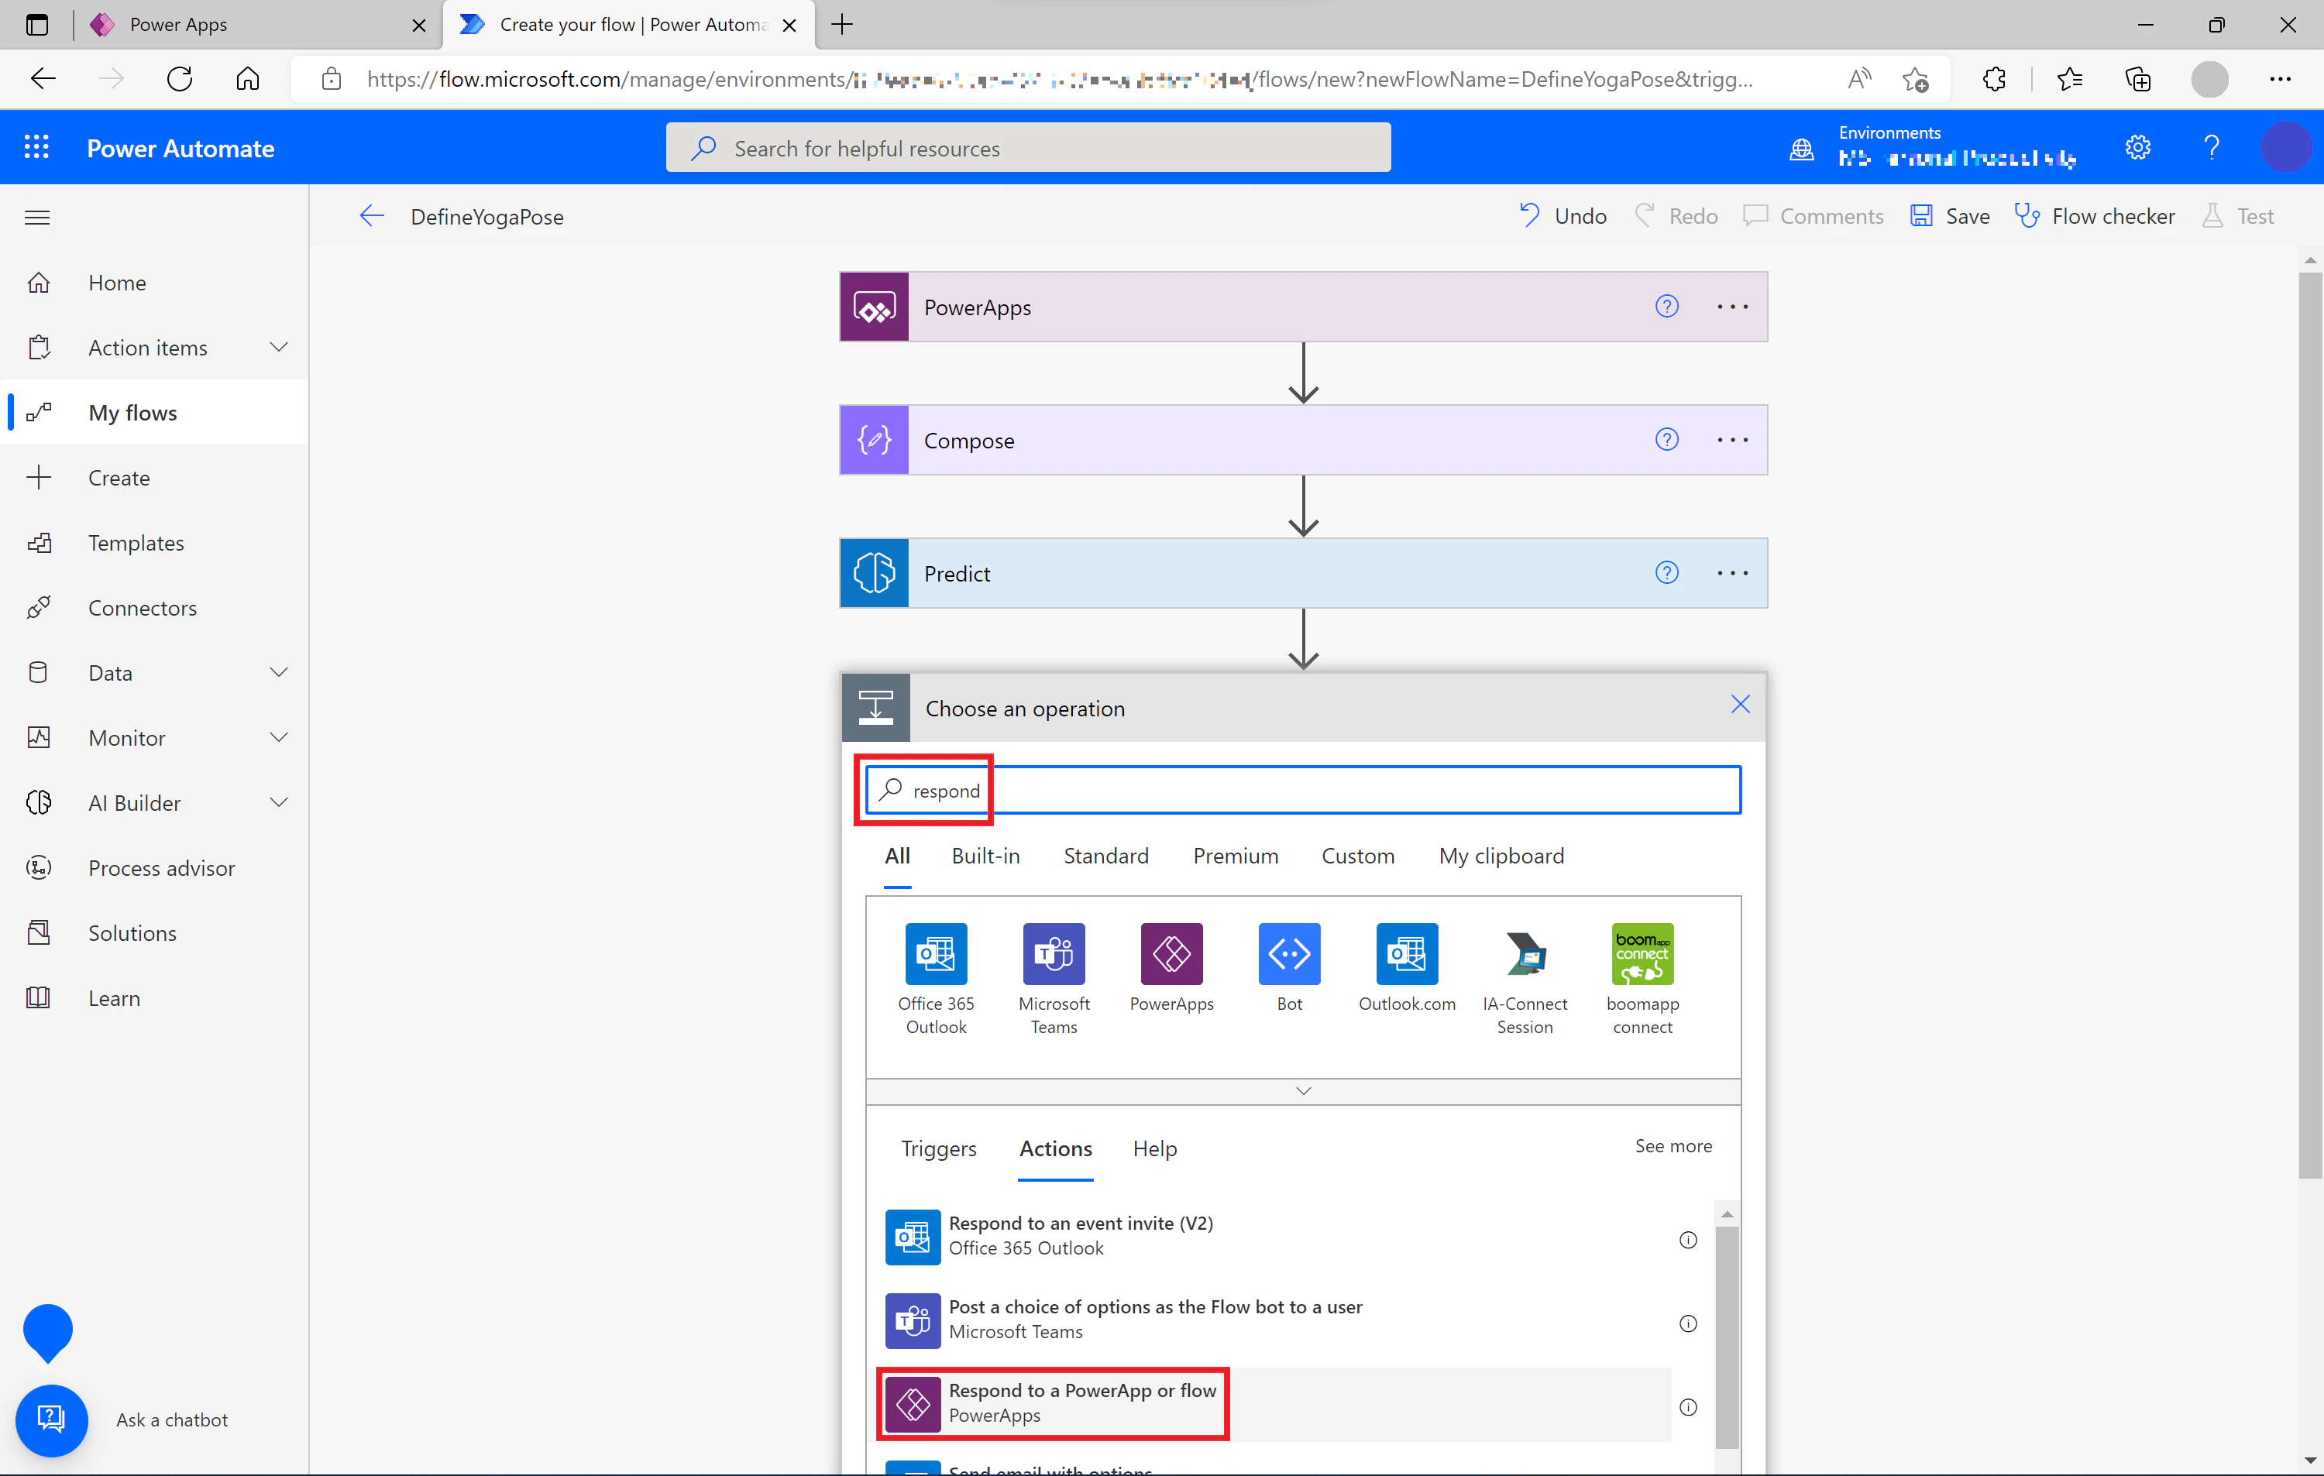Expand the PowerApps trigger step

coord(1303,307)
